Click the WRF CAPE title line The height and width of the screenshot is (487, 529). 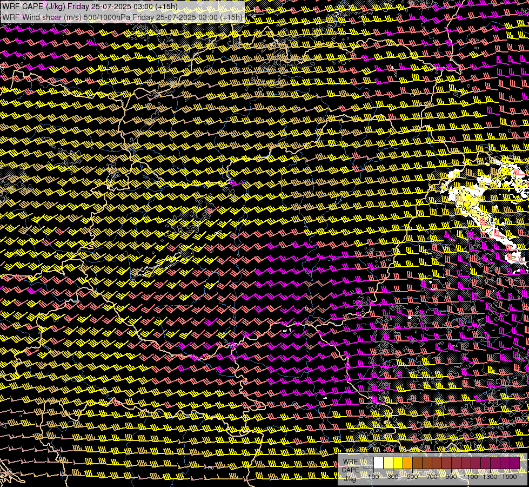(90, 6)
